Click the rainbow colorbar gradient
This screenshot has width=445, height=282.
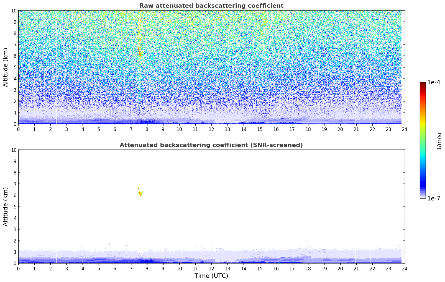(x=423, y=140)
